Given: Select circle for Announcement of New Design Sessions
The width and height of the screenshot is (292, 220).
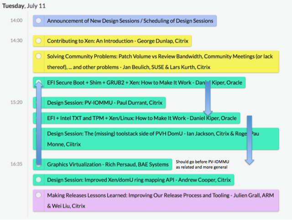Looking at the screenshot, I should pos(39,21).
